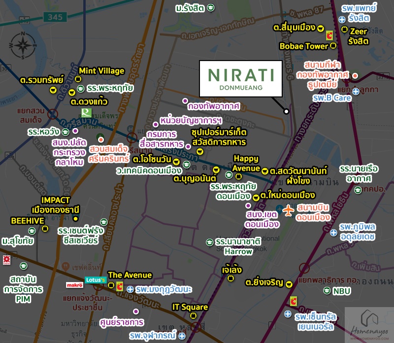Click the สวนสมเด็จศรีนครินทร์ label
The width and height of the screenshot is (394, 343).
pyautogui.click(x=109, y=154)
